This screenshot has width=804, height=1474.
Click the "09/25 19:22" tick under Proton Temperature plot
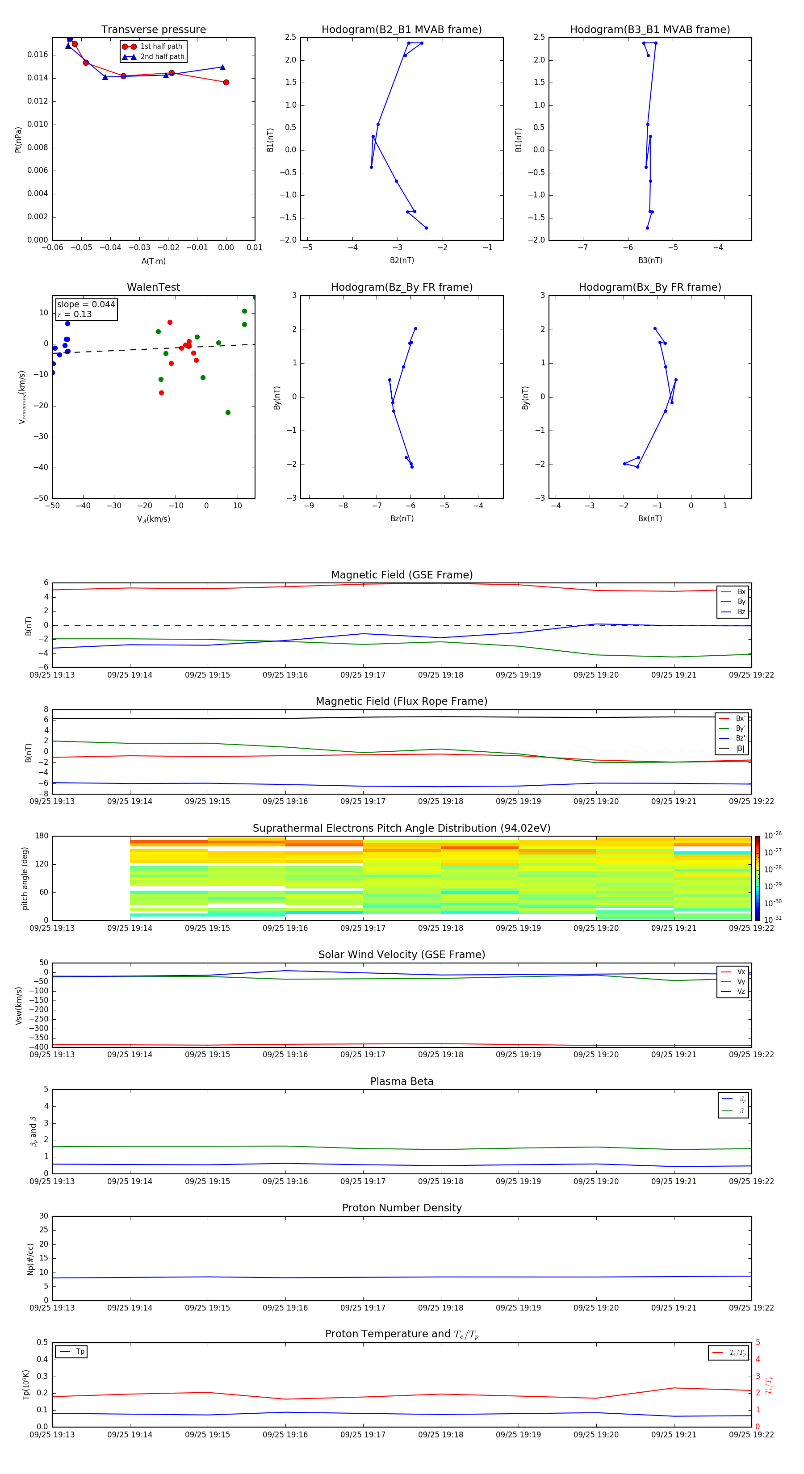751,1435
